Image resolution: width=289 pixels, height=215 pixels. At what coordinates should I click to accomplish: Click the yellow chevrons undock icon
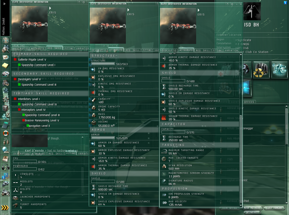(x=5, y=208)
